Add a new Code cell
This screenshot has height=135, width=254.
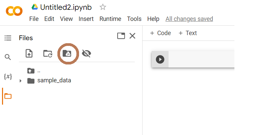tap(160, 33)
